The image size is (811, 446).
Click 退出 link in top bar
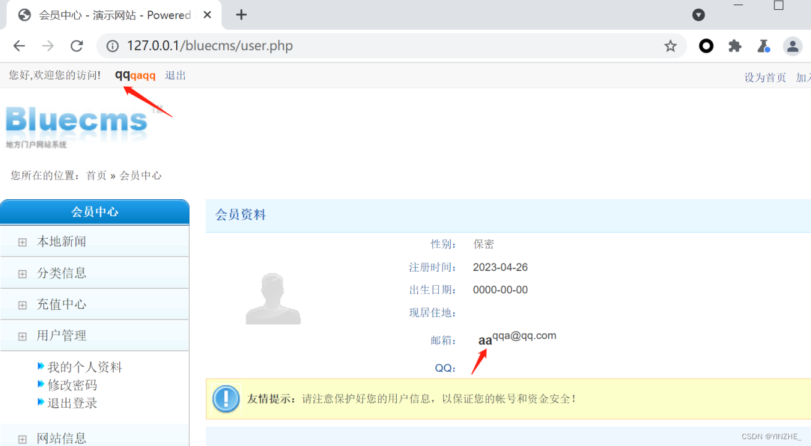pyautogui.click(x=176, y=75)
